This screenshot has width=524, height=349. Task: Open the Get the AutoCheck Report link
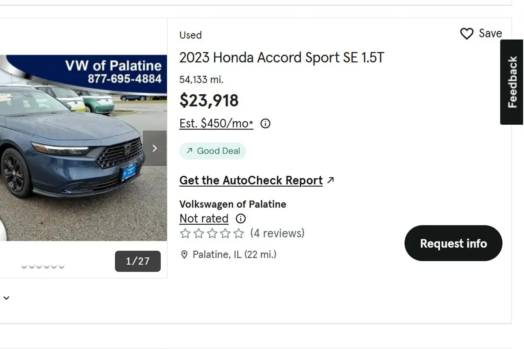[251, 180]
